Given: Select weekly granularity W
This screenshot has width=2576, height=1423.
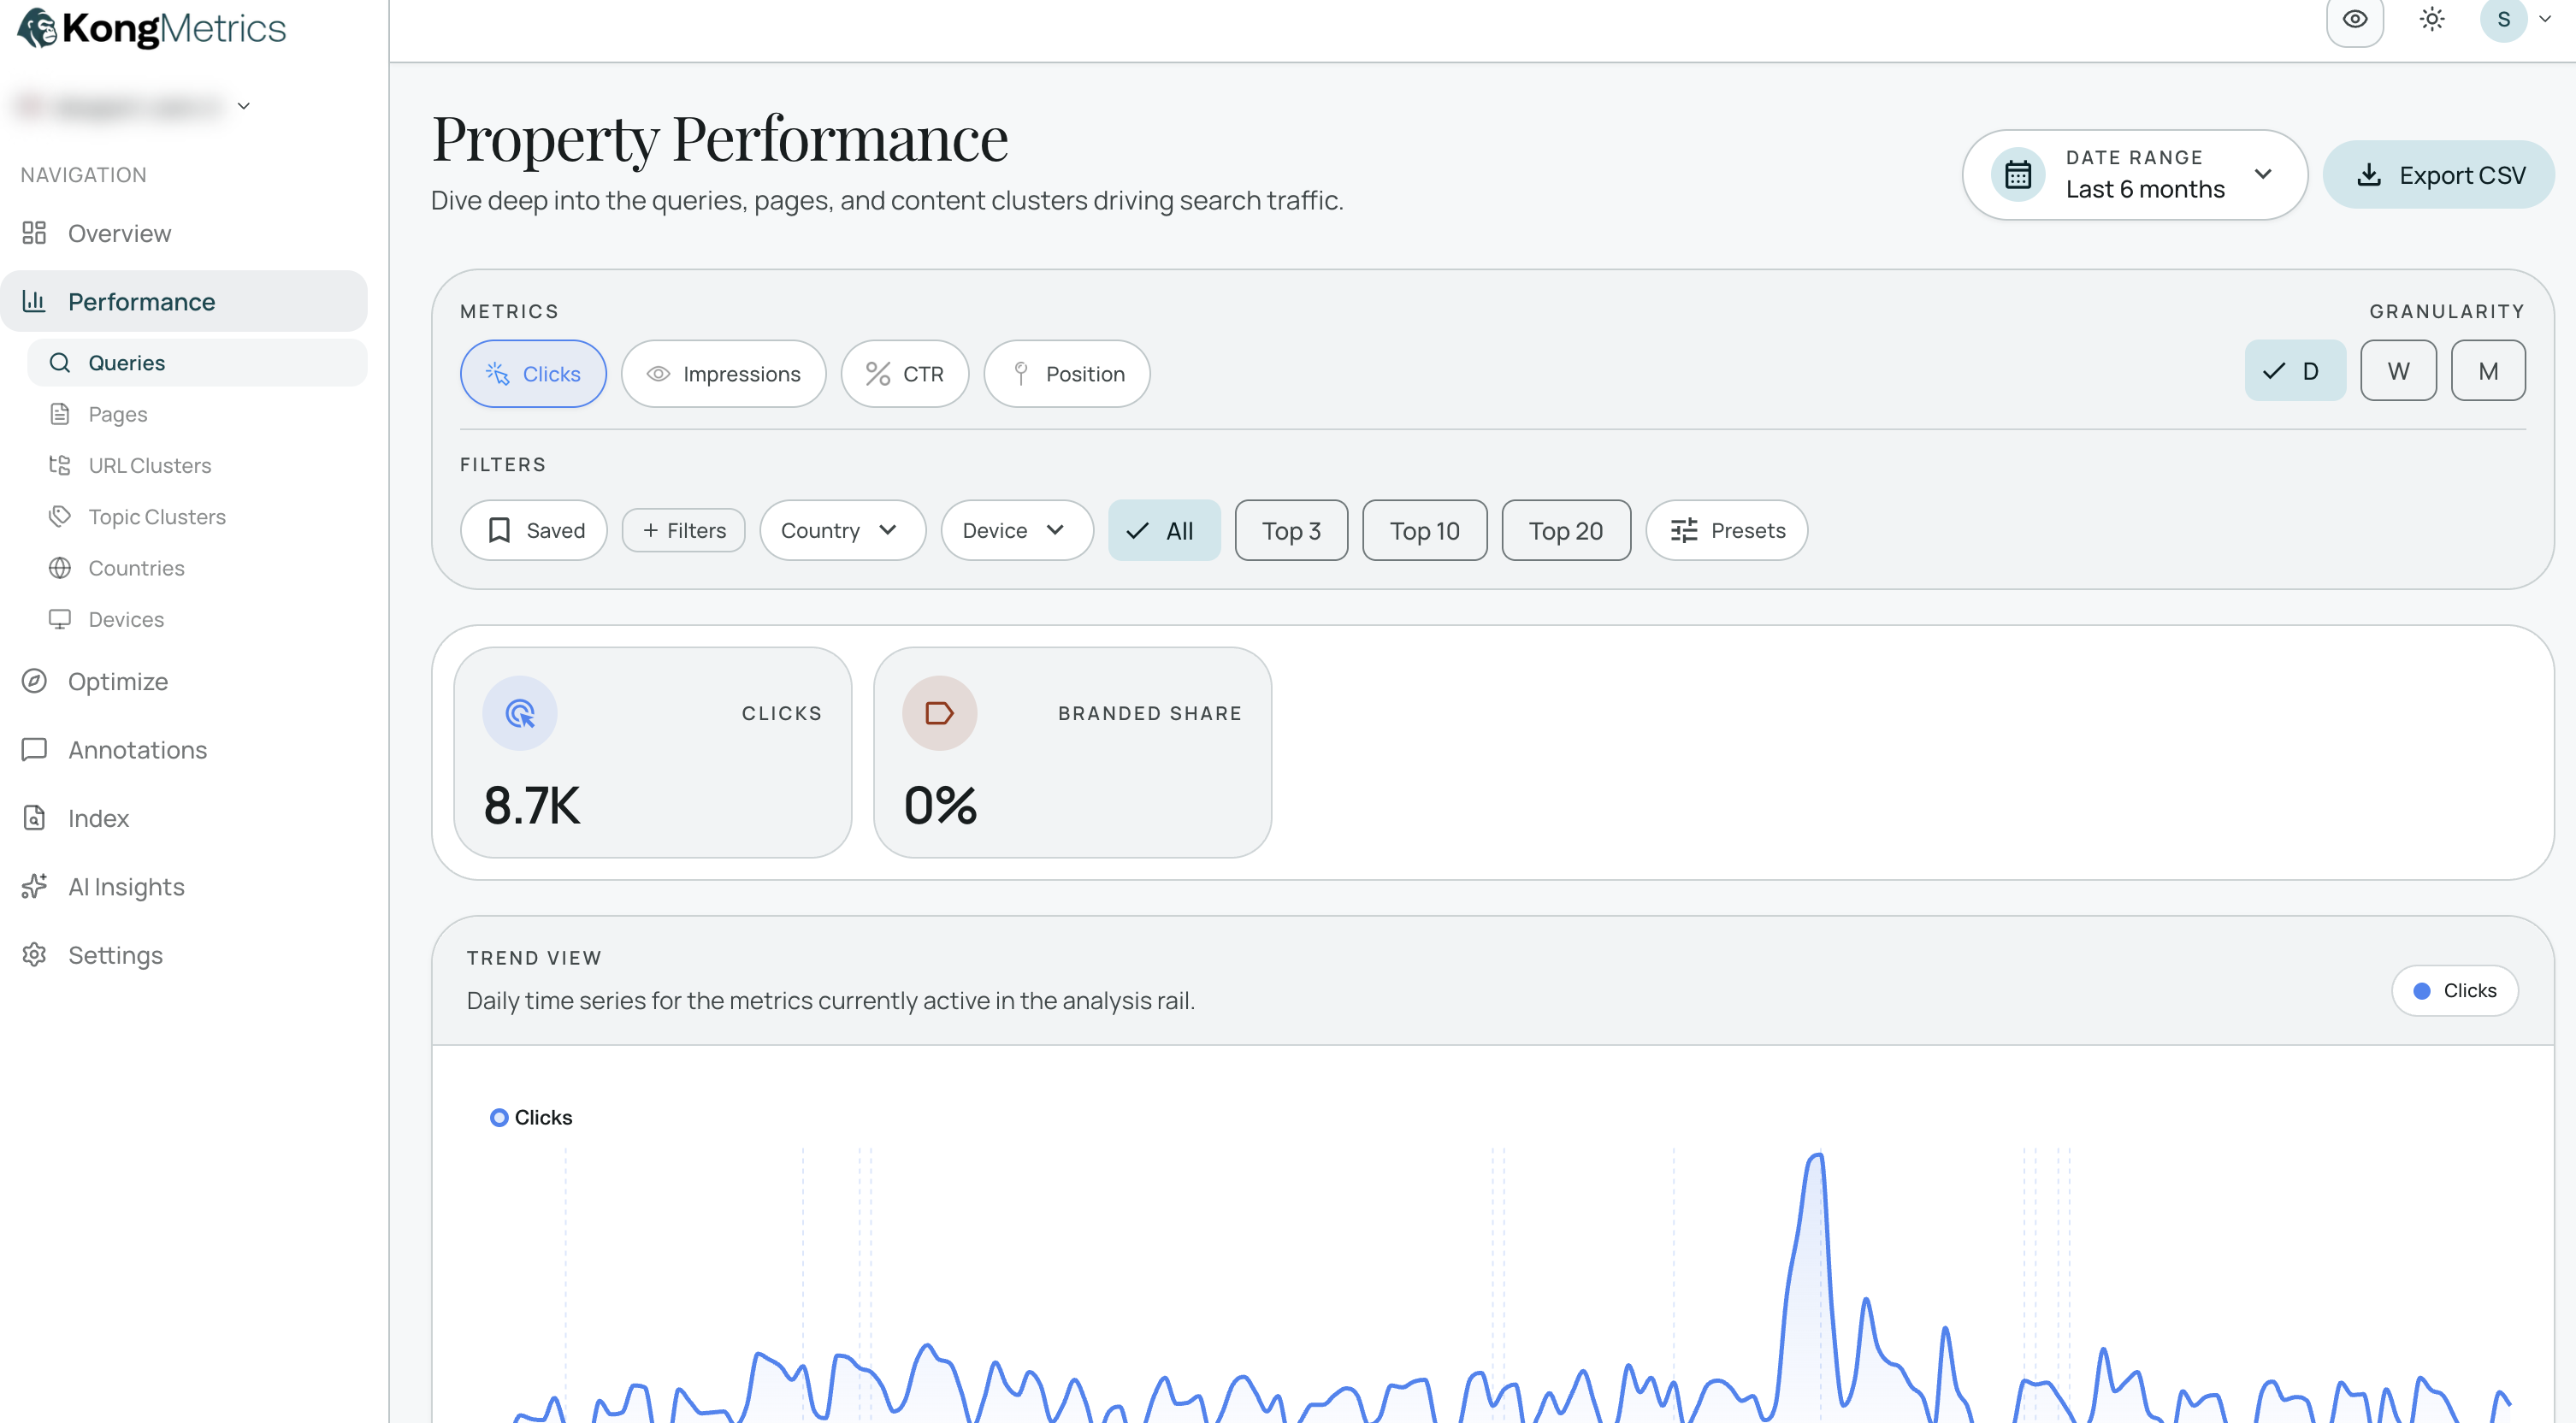Looking at the screenshot, I should [x=2398, y=371].
